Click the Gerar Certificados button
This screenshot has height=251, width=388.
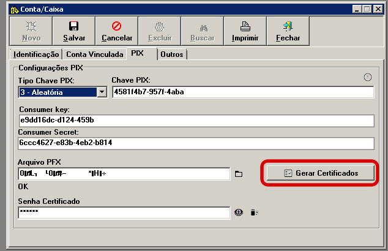coord(321,173)
